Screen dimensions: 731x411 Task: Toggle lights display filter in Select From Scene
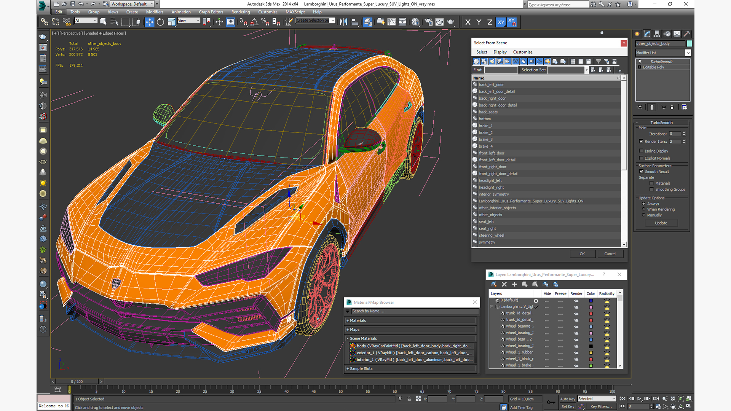pyautogui.click(x=492, y=61)
